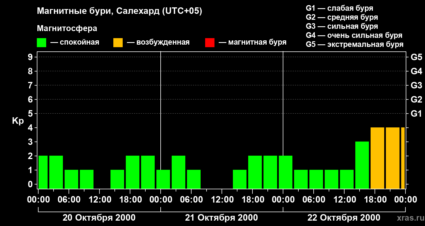Click the Kp 1 bar at 05:00–08:00 on 21 October
Image resolution: width=425 pixels, height=226 pixels.
(194, 179)
